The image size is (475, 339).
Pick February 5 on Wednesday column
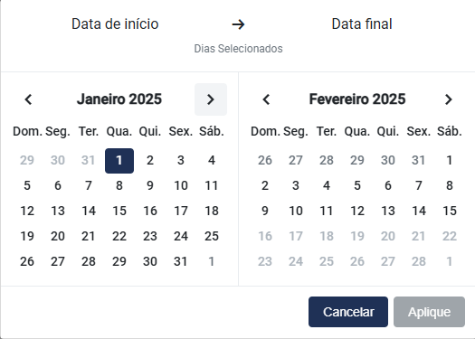tap(357, 185)
